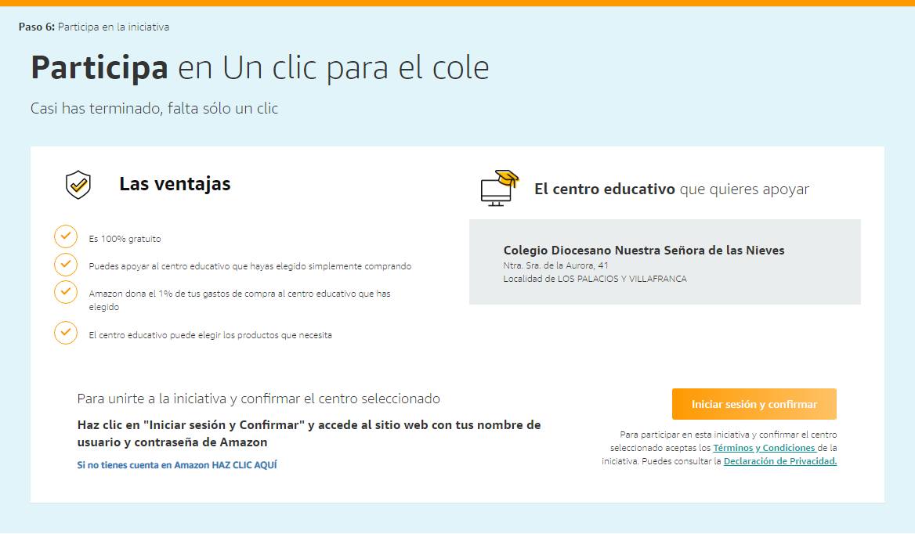Click the checkmark icon beside 'Puedes apoyar al centro'
Screen dimensions: 915x534
point(66,264)
